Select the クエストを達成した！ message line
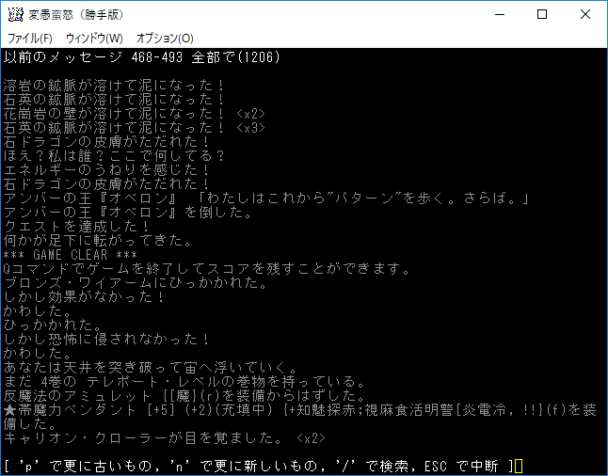Viewport: 608px width, 476px height. (x=77, y=227)
